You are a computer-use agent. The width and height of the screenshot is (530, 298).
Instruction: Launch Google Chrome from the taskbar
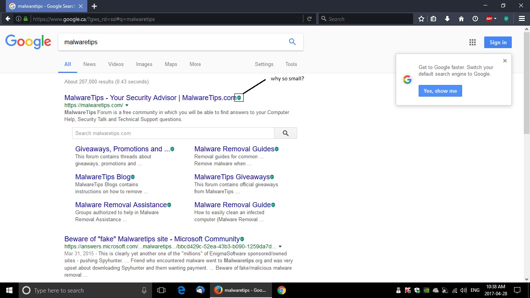click(x=282, y=290)
